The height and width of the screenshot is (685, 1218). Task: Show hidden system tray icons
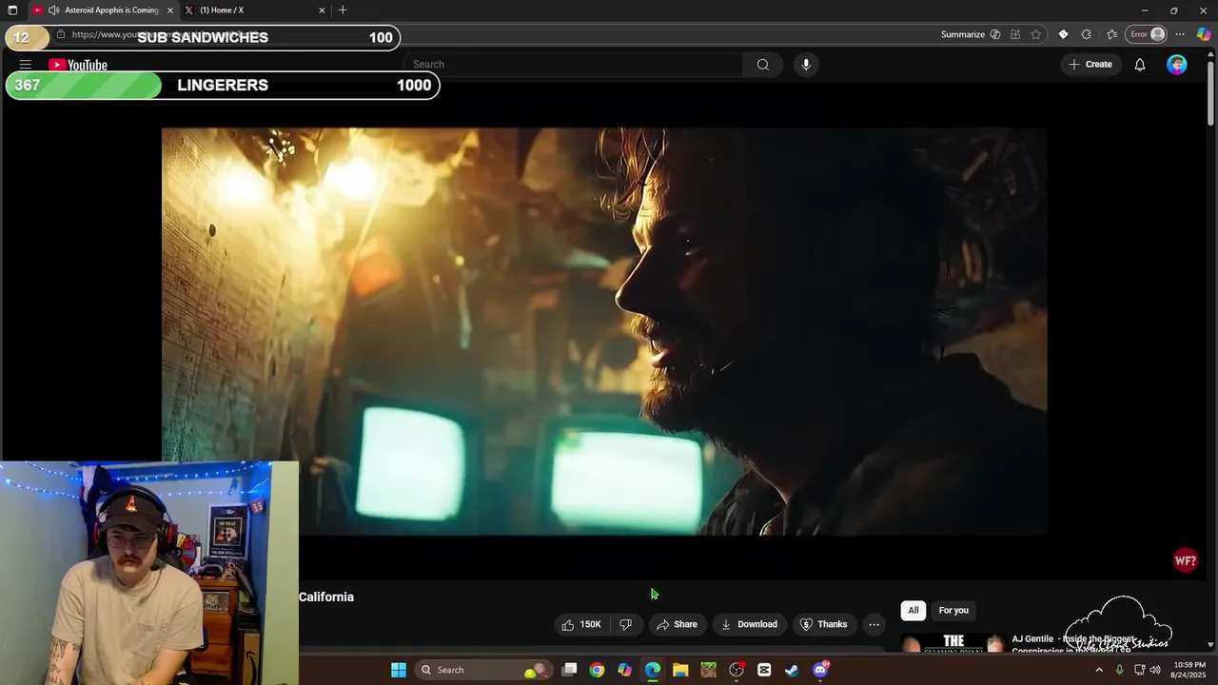coord(1099,670)
